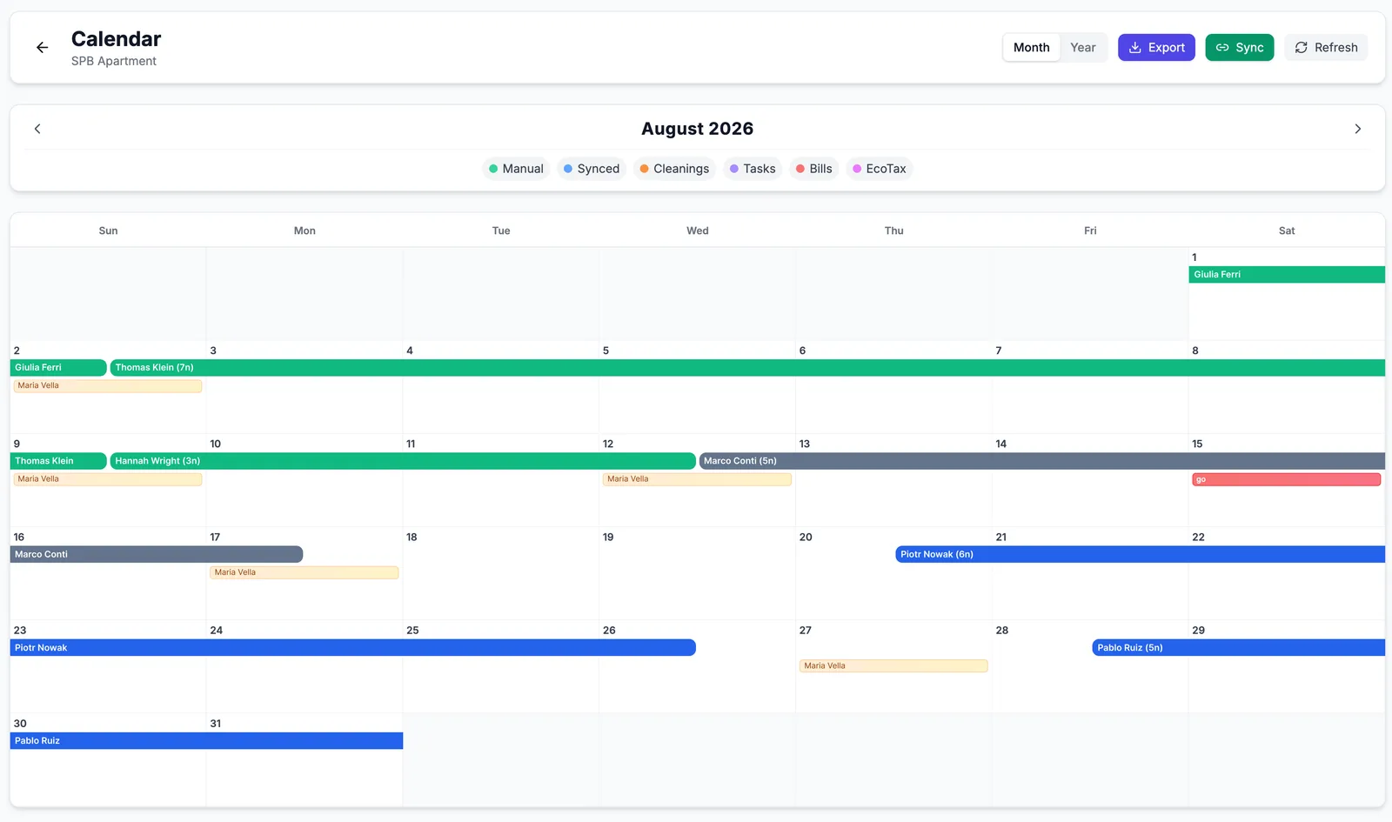Viewport: 1392px width, 822px height.
Task: Open Maria Vella cleaning on August 9
Action: coord(108,479)
